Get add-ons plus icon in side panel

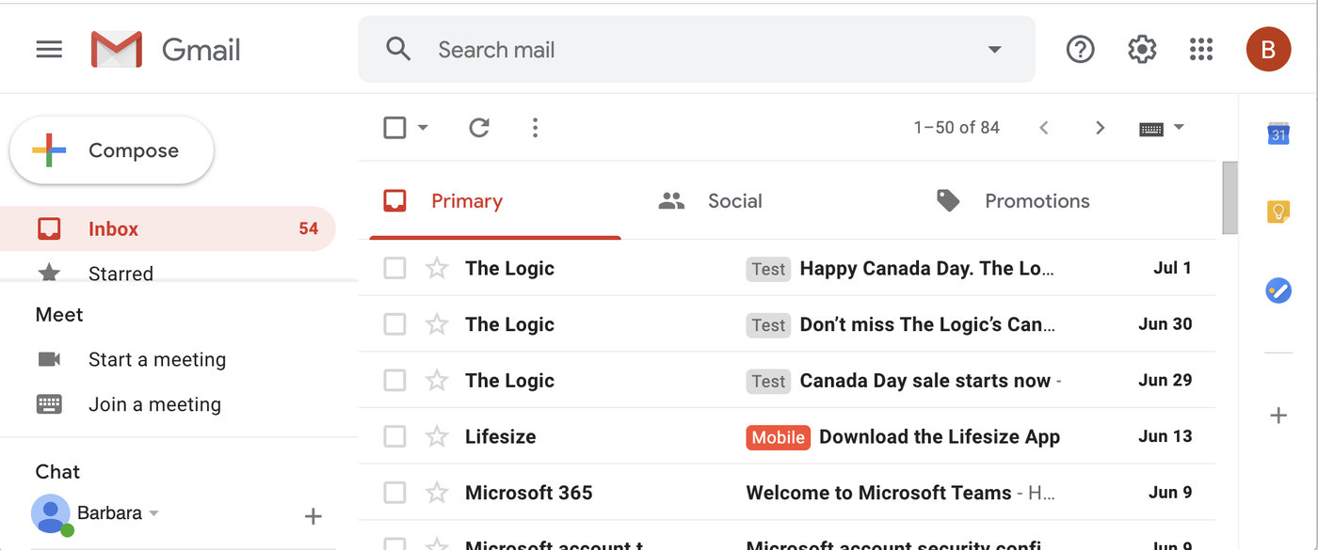(1278, 415)
